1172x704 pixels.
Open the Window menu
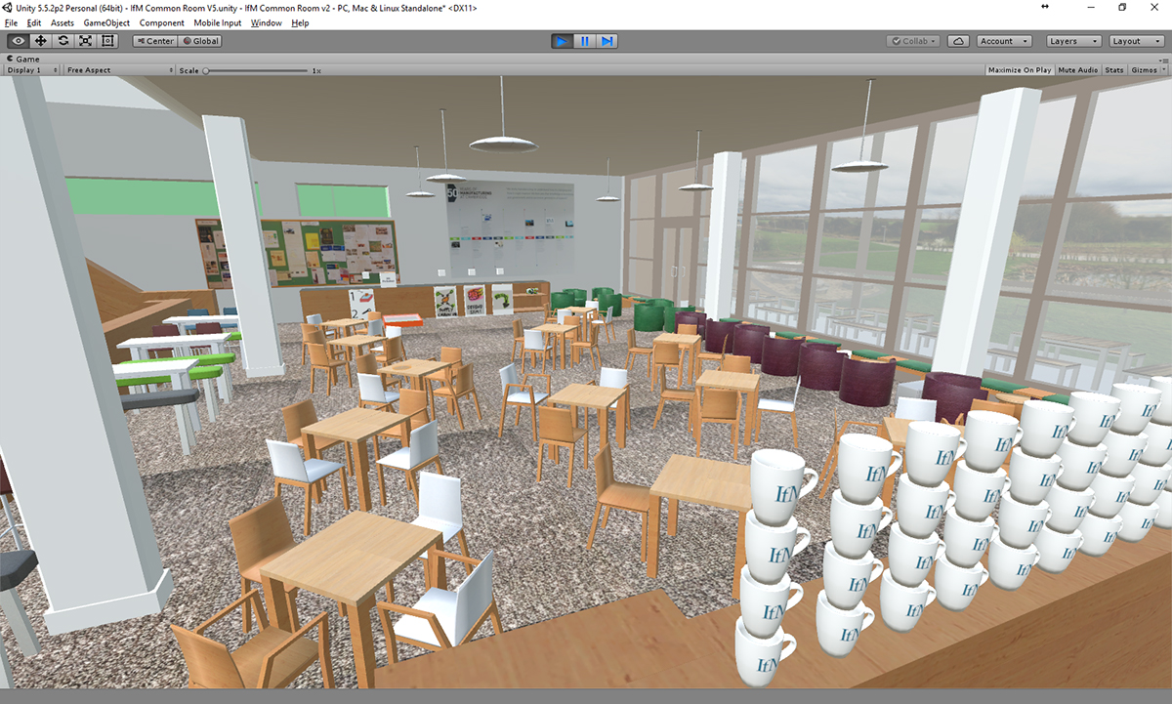tap(266, 22)
